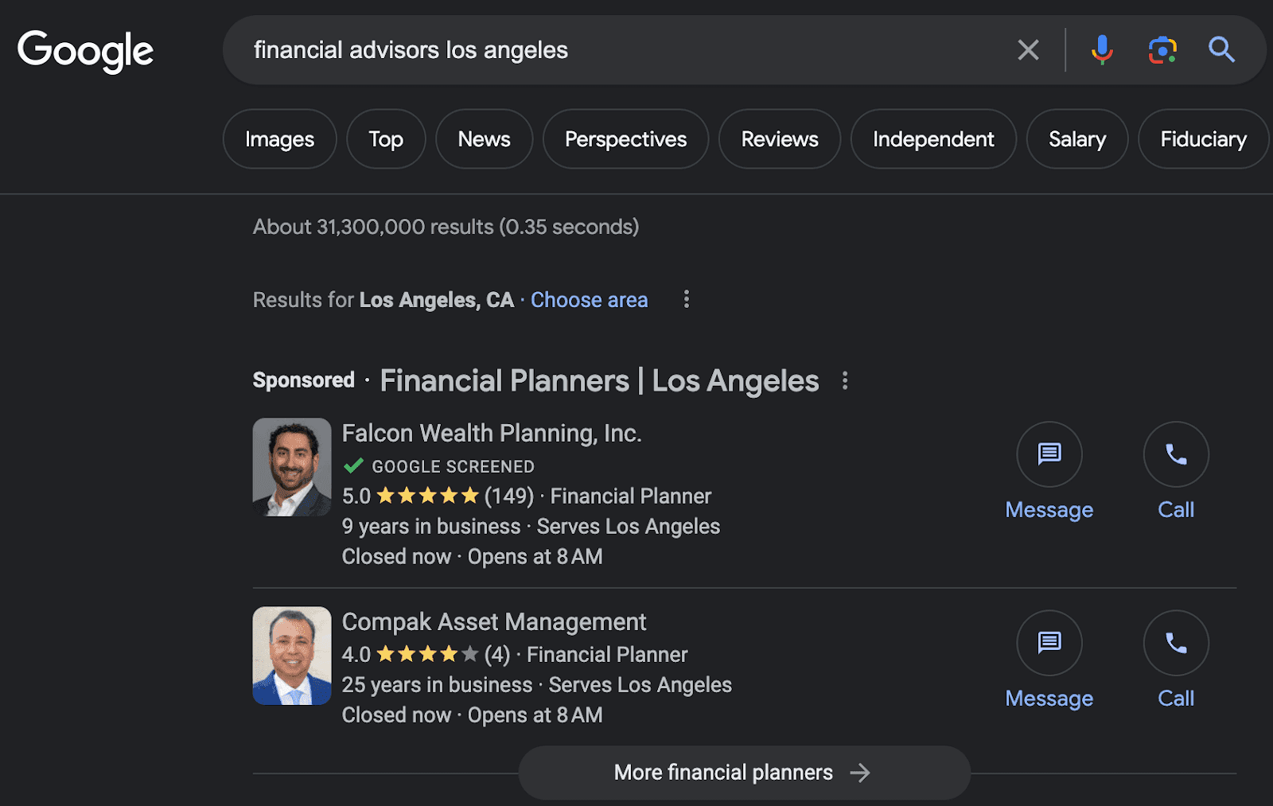Open Falcon Wealth Planning's advisor photo

[x=291, y=466]
